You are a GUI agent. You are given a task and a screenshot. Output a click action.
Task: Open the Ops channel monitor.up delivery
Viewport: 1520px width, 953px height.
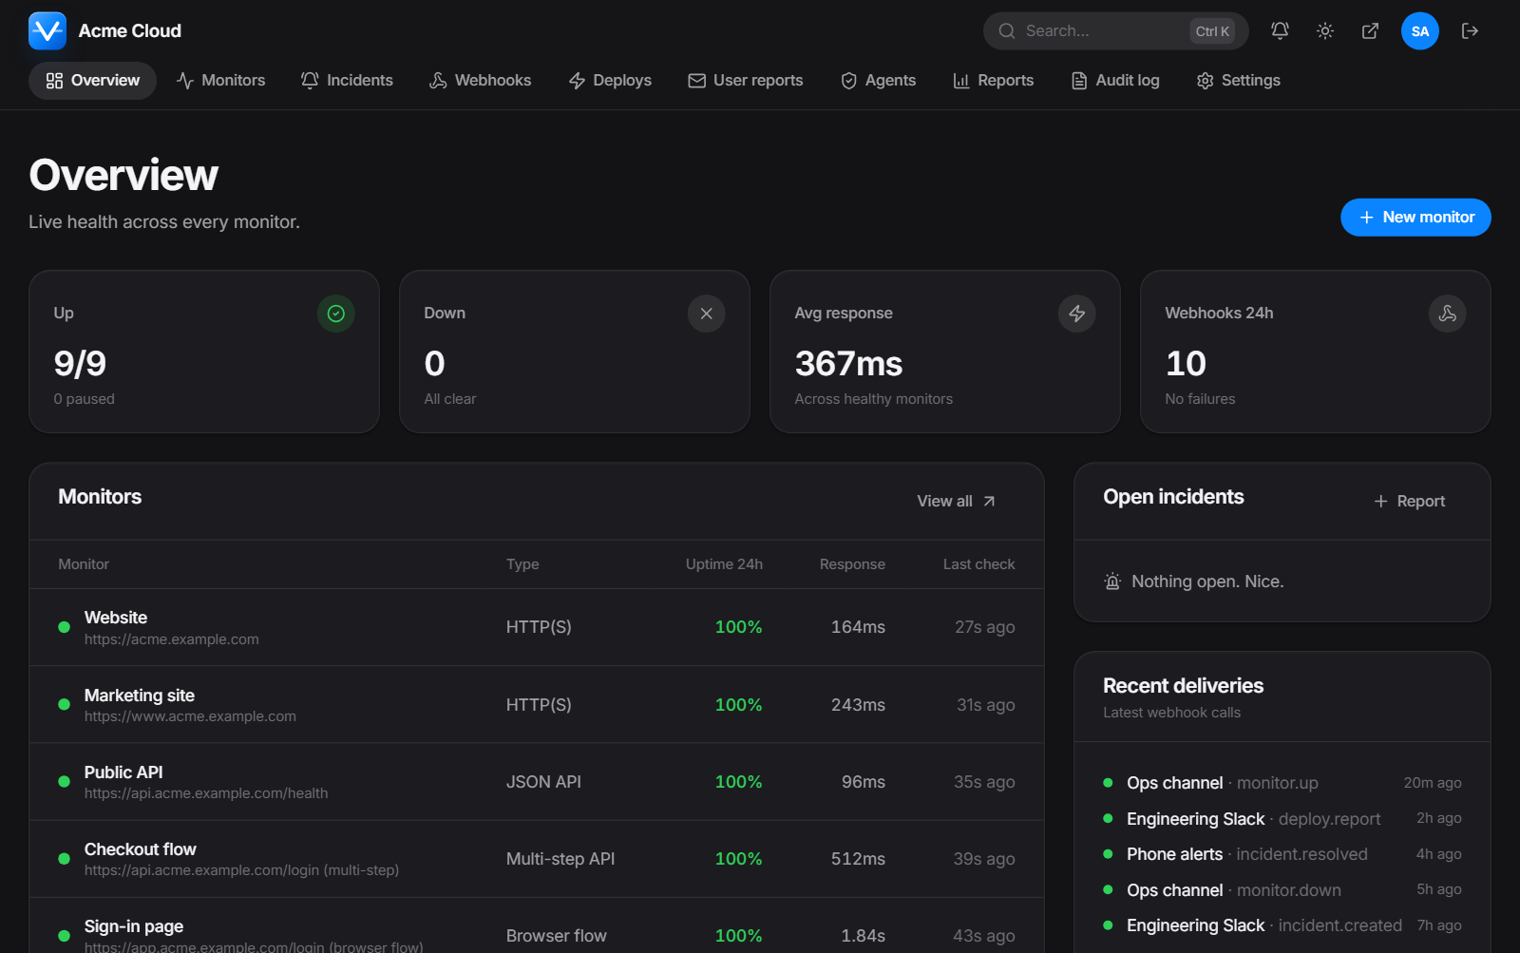tap(1282, 783)
